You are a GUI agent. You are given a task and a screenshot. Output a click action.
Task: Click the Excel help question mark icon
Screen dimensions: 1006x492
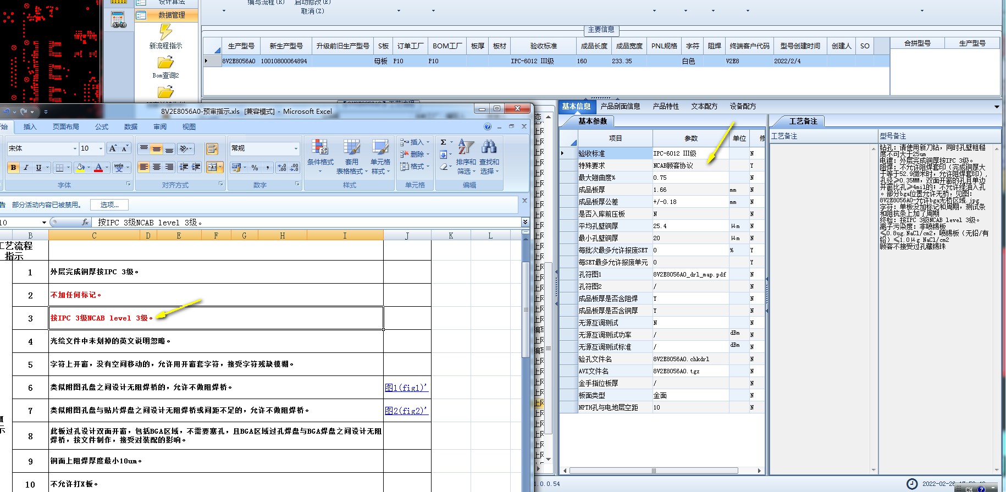[x=488, y=127]
